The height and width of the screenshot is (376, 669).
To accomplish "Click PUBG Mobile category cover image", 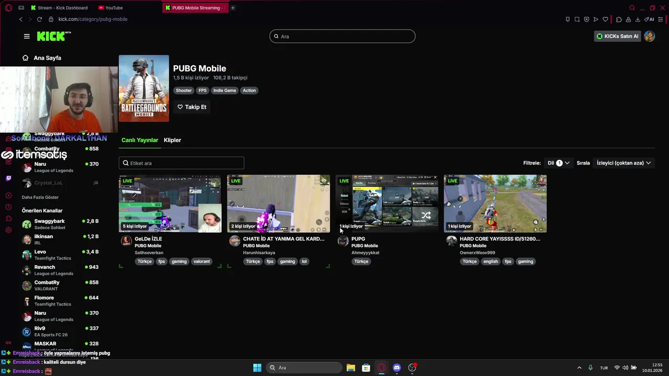I will click(x=144, y=88).
